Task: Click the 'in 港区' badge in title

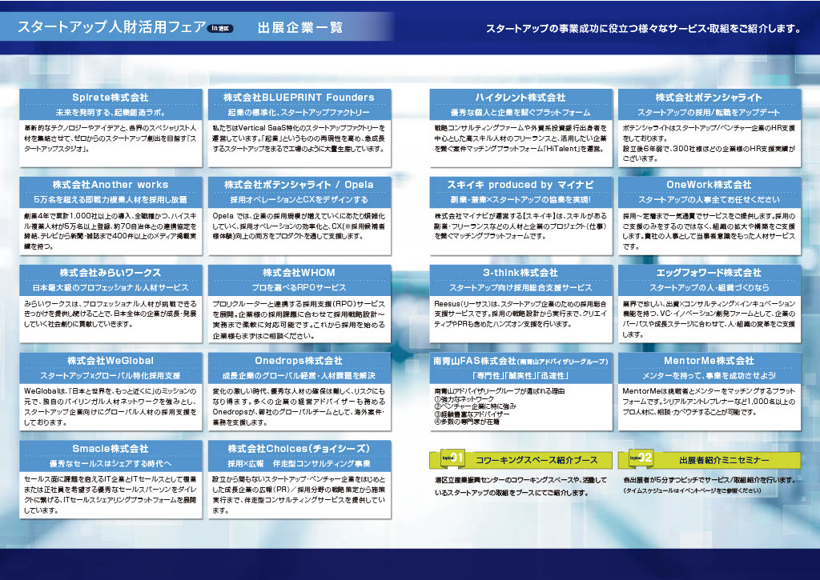Action: (220, 28)
